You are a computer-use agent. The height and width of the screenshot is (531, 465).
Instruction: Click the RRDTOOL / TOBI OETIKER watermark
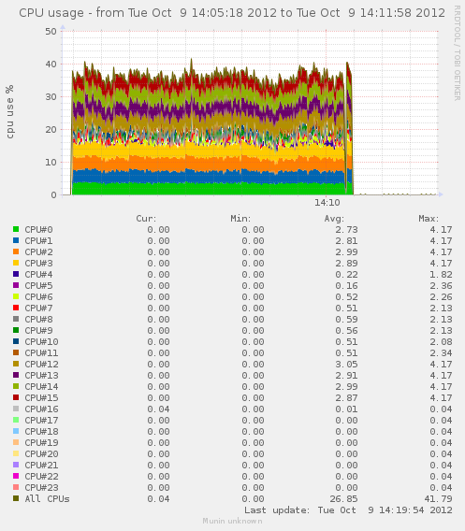pyautogui.click(x=458, y=53)
